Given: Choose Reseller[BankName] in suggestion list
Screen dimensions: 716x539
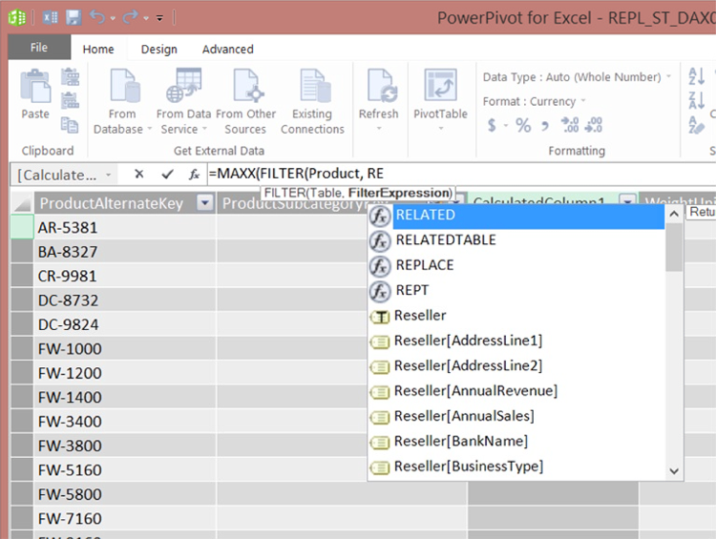Looking at the screenshot, I should pyautogui.click(x=460, y=441).
